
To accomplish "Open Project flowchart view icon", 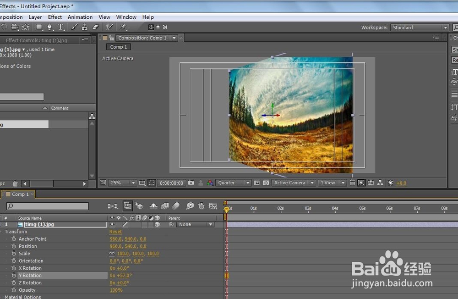I will tap(92, 116).
